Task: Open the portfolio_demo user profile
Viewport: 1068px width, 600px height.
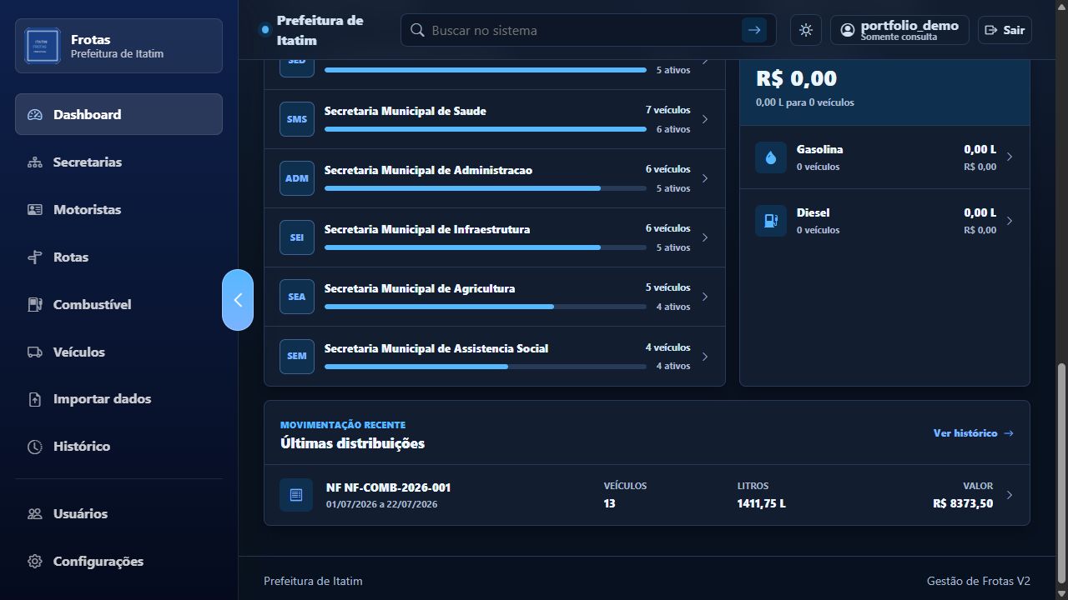Action: tap(899, 30)
